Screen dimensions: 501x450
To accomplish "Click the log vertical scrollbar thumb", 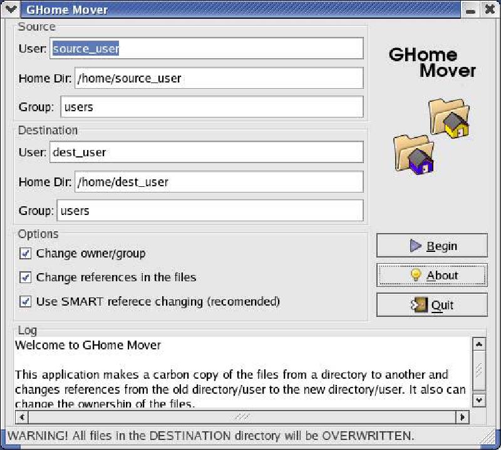I will pyautogui.click(x=479, y=371).
